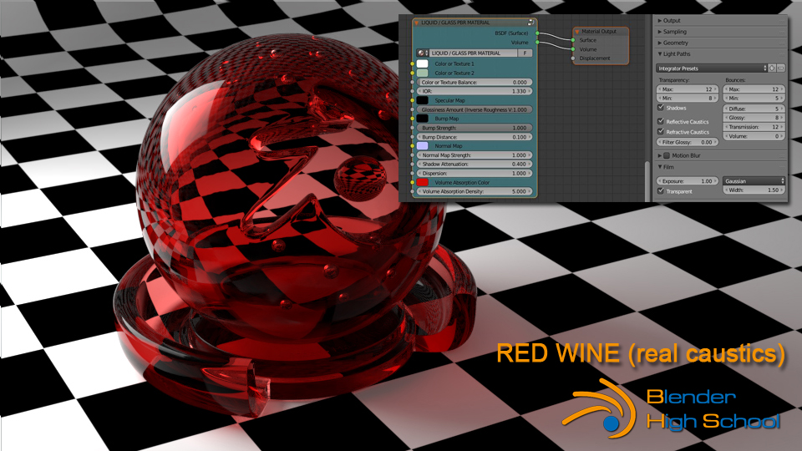Collapse the Liquid/Glass PBR Material node triangle
The width and height of the screenshot is (802, 451).
pyautogui.click(x=417, y=23)
